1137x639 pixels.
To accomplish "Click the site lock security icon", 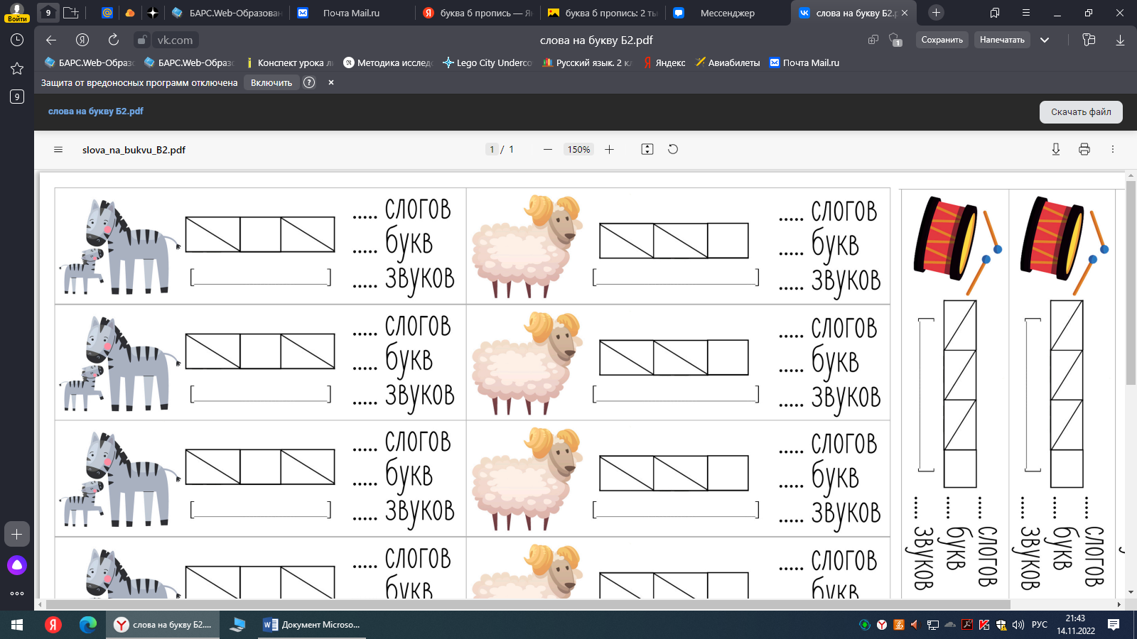I will (142, 40).
